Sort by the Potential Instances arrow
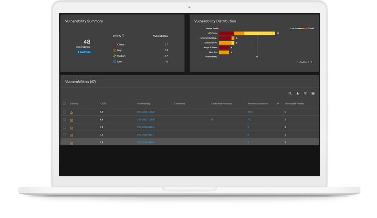This screenshot has width=377, height=218. [x=278, y=103]
